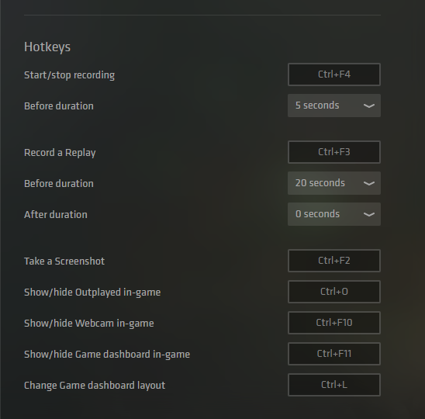The image size is (425, 419).
Task: Click the Ctrl+F10 webcam hotkey box
Action: coord(334,323)
